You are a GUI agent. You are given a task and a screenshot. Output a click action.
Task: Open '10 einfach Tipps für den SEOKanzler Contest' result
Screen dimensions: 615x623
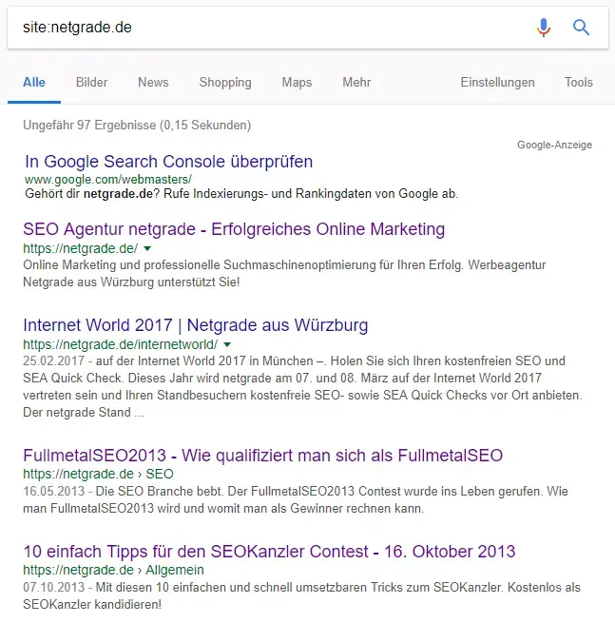tap(268, 552)
